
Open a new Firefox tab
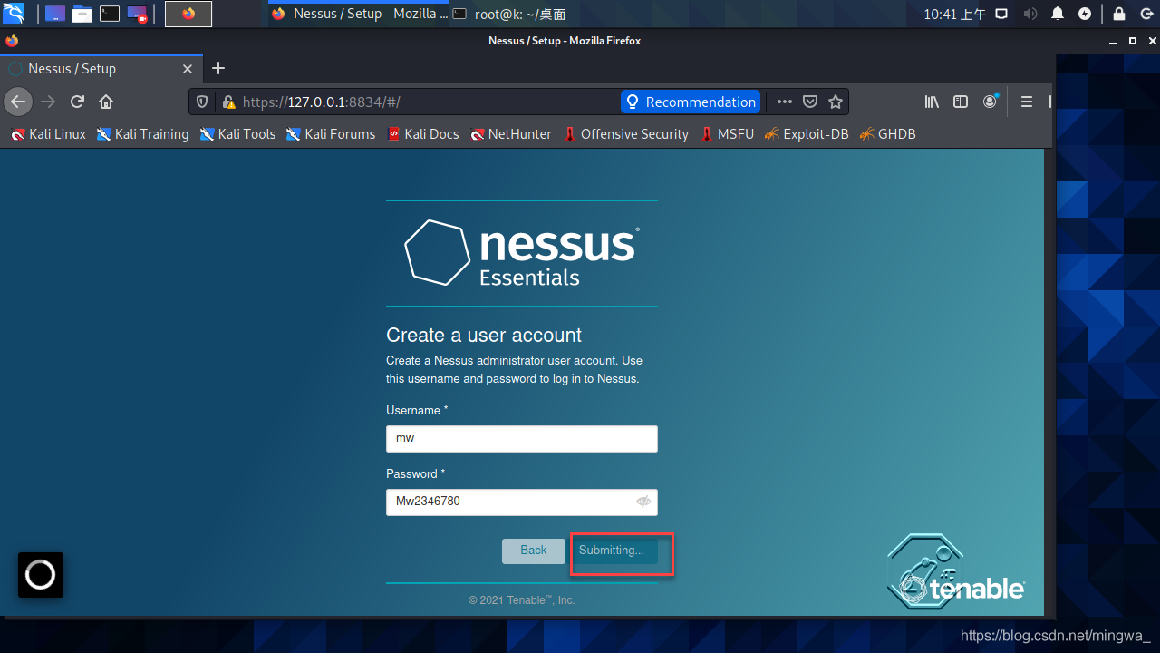pos(217,68)
